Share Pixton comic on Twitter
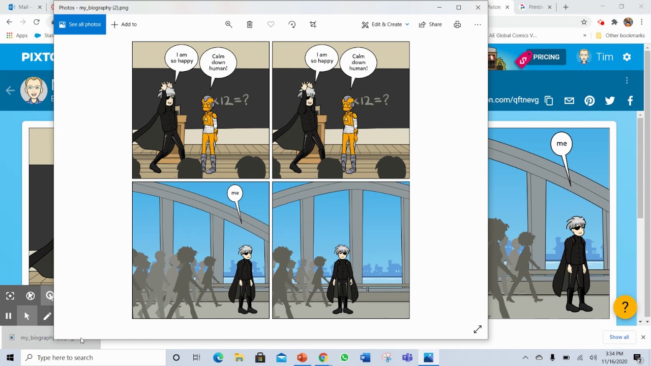Image resolution: width=651 pixels, height=366 pixels. tap(610, 101)
